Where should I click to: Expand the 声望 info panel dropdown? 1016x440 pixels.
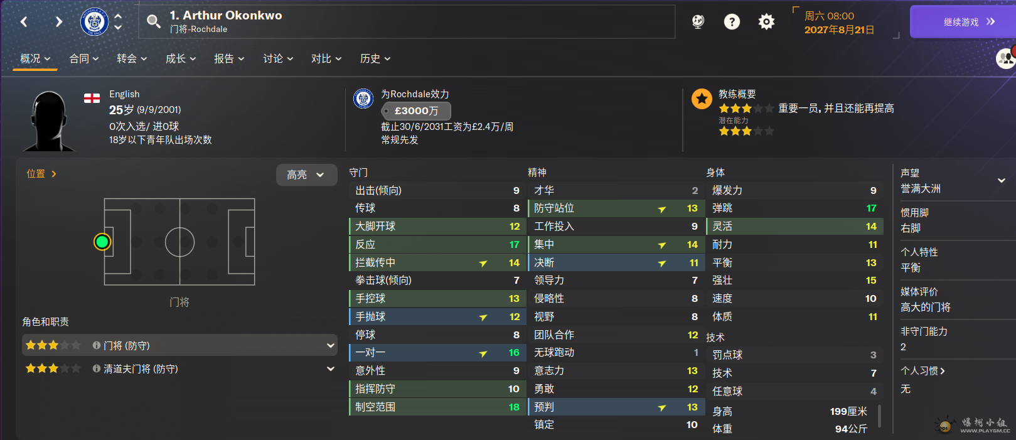tap(1002, 181)
